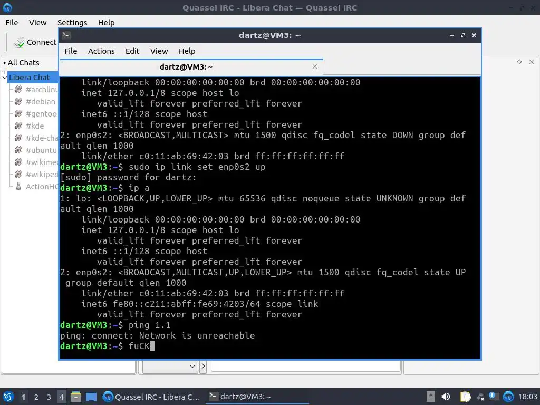Open the volume control tray icon
Screen dimensions: 540x405
pos(446,397)
